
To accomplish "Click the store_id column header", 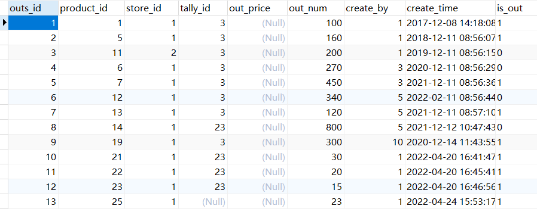I will click(152, 8).
